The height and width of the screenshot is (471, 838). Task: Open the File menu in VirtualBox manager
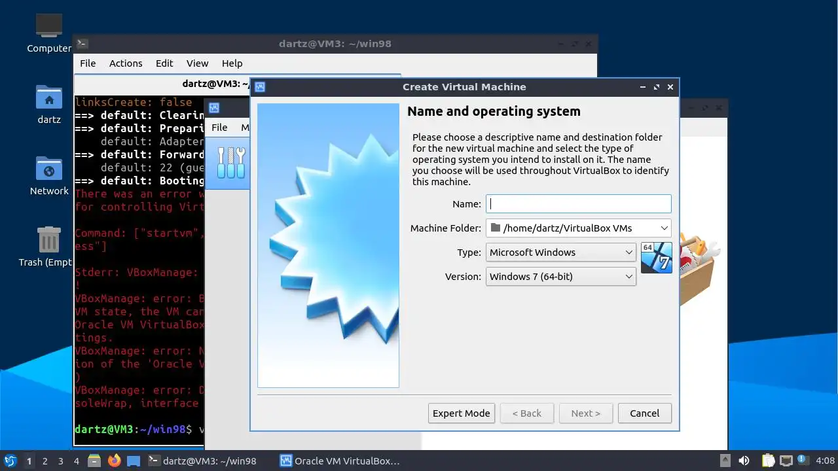(219, 128)
